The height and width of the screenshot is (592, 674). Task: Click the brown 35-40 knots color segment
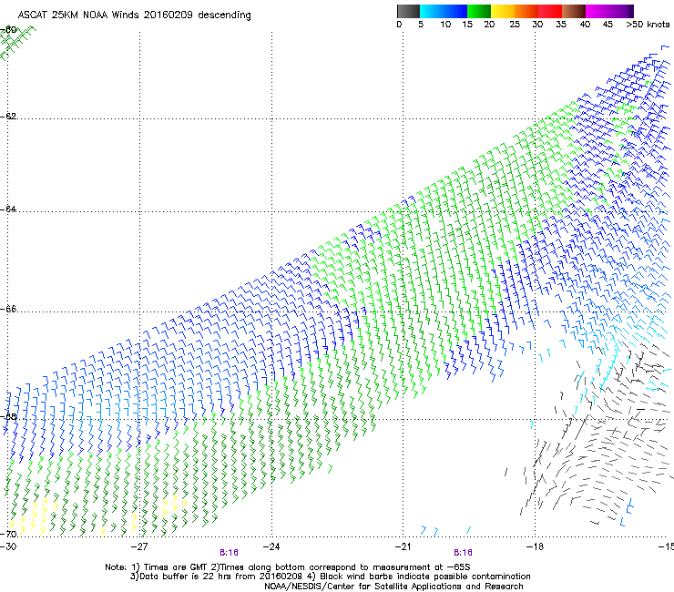coord(574,11)
